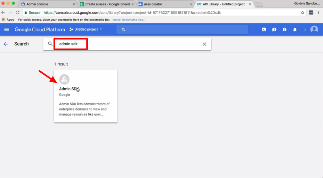The image size is (323, 178).
Task: Click the 'Google' publisher text on card
Action: [64, 95]
